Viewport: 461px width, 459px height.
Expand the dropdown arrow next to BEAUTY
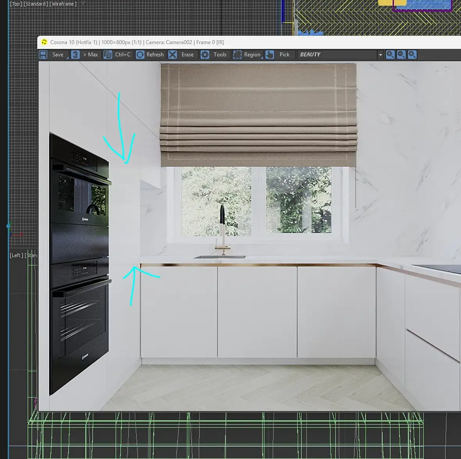click(x=380, y=55)
